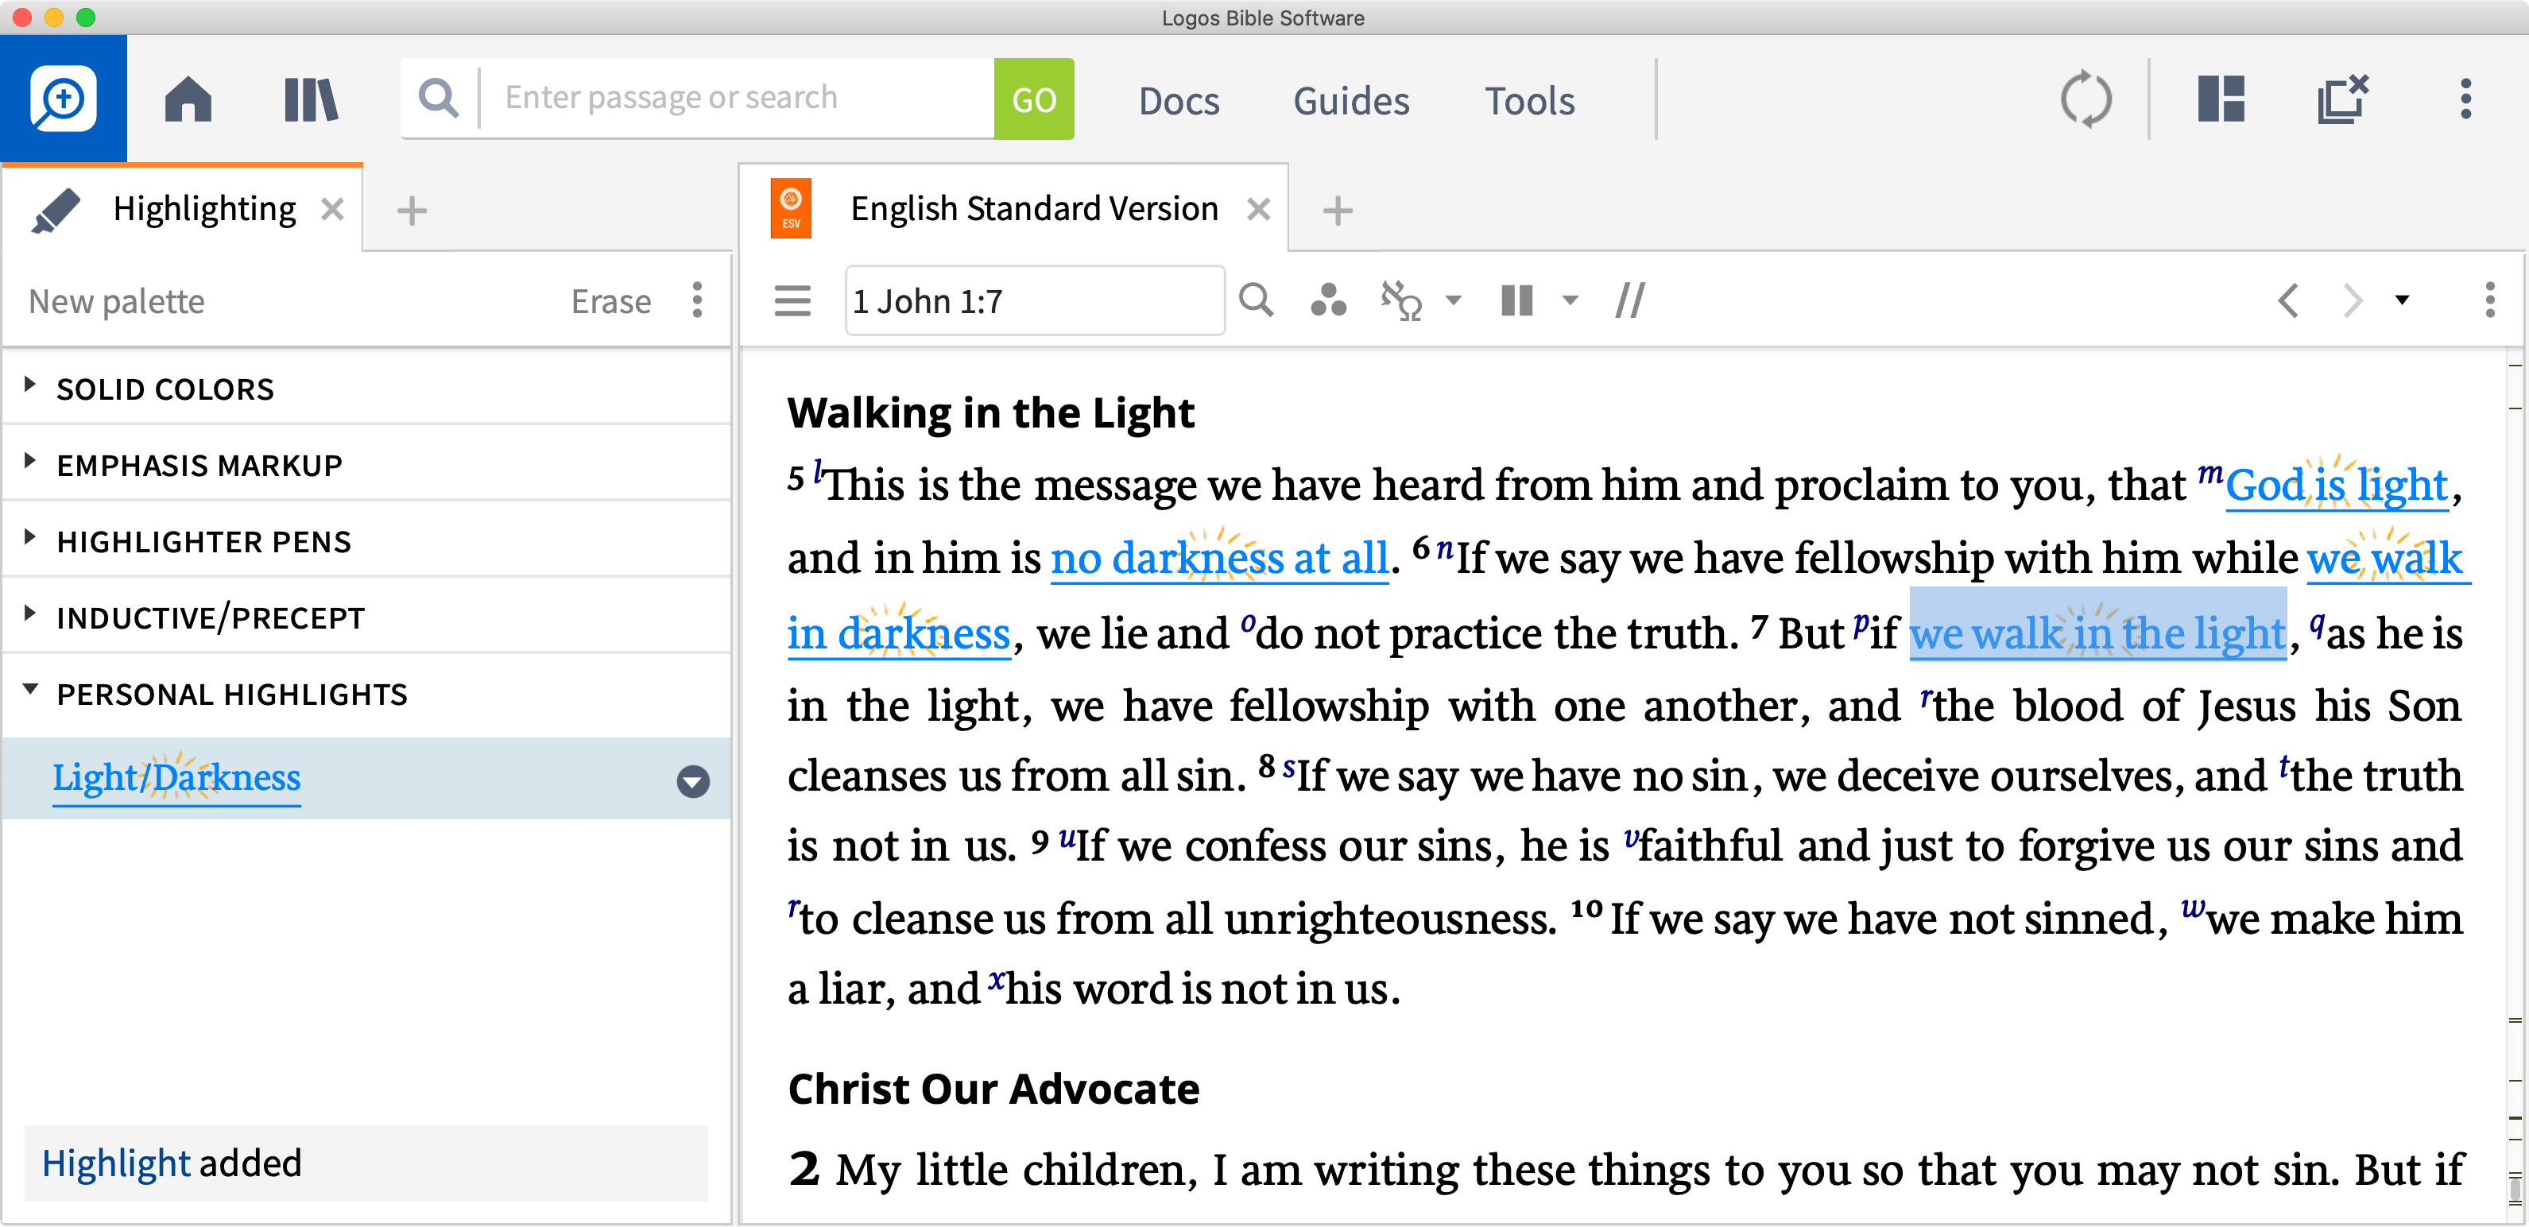Click the close all panels icon
The width and height of the screenshot is (2529, 1227).
[x=2342, y=99]
